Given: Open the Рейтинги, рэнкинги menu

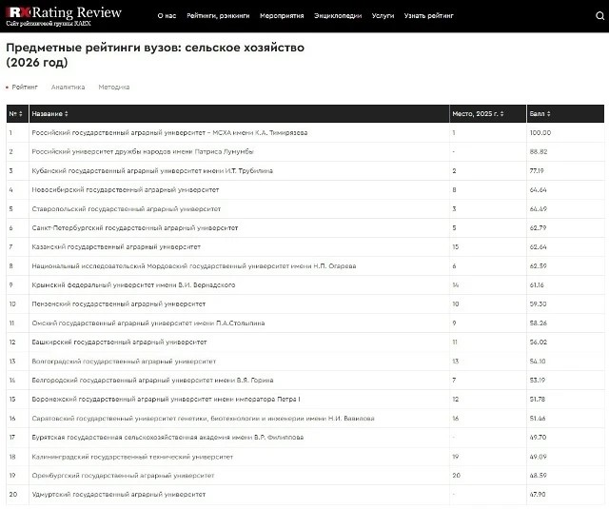Looking at the screenshot, I should point(218,16).
